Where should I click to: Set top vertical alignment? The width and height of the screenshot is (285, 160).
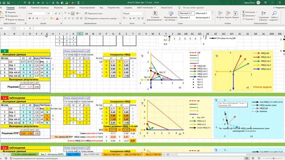coord(65,13)
